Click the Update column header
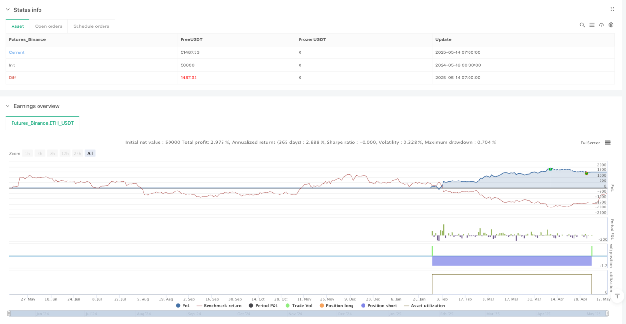 tap(443, 39)
